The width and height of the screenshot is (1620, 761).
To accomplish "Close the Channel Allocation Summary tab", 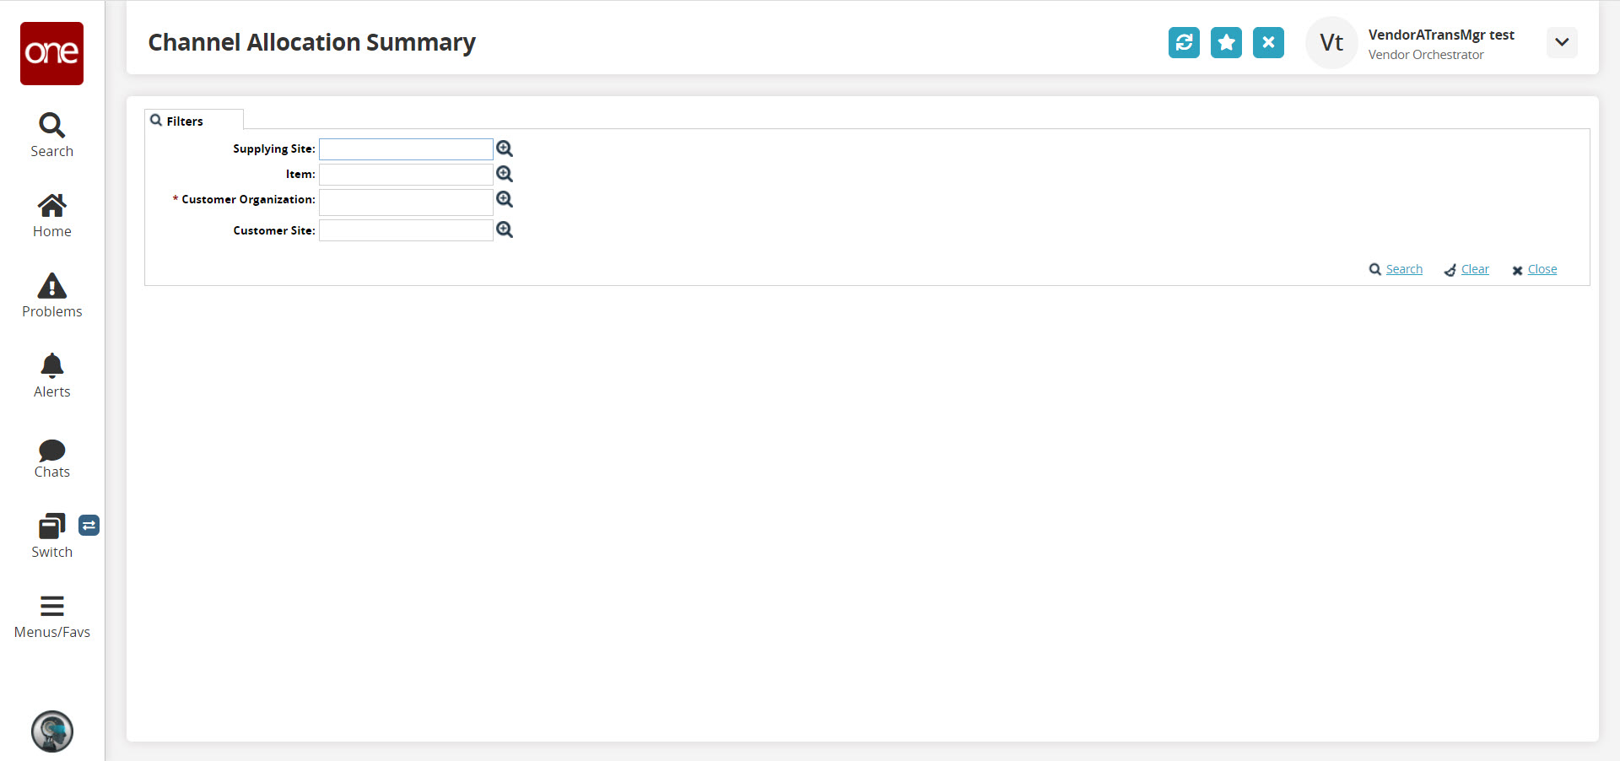I will coord(1268,42).
